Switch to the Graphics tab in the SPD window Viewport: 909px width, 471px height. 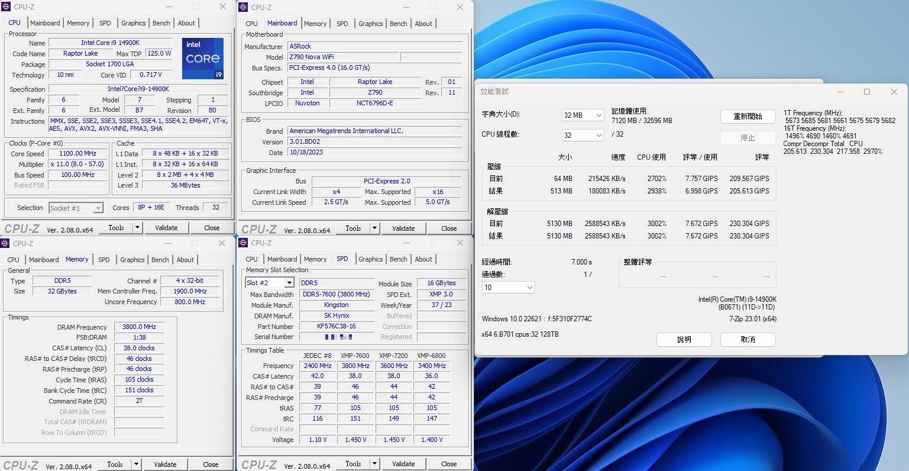[x=370, y=259]
